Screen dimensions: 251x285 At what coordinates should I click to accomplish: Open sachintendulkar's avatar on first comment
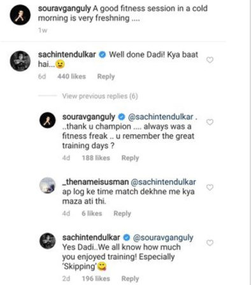[x=20, y=61]
